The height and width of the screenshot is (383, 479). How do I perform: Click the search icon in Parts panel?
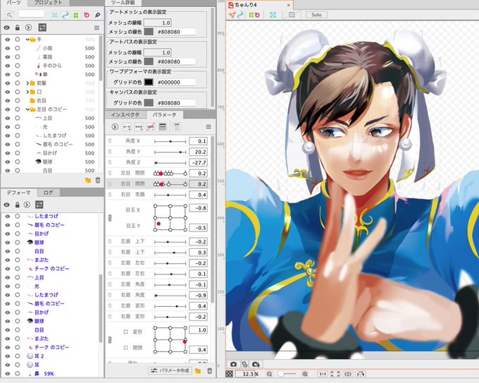click(x=9, y=14)
